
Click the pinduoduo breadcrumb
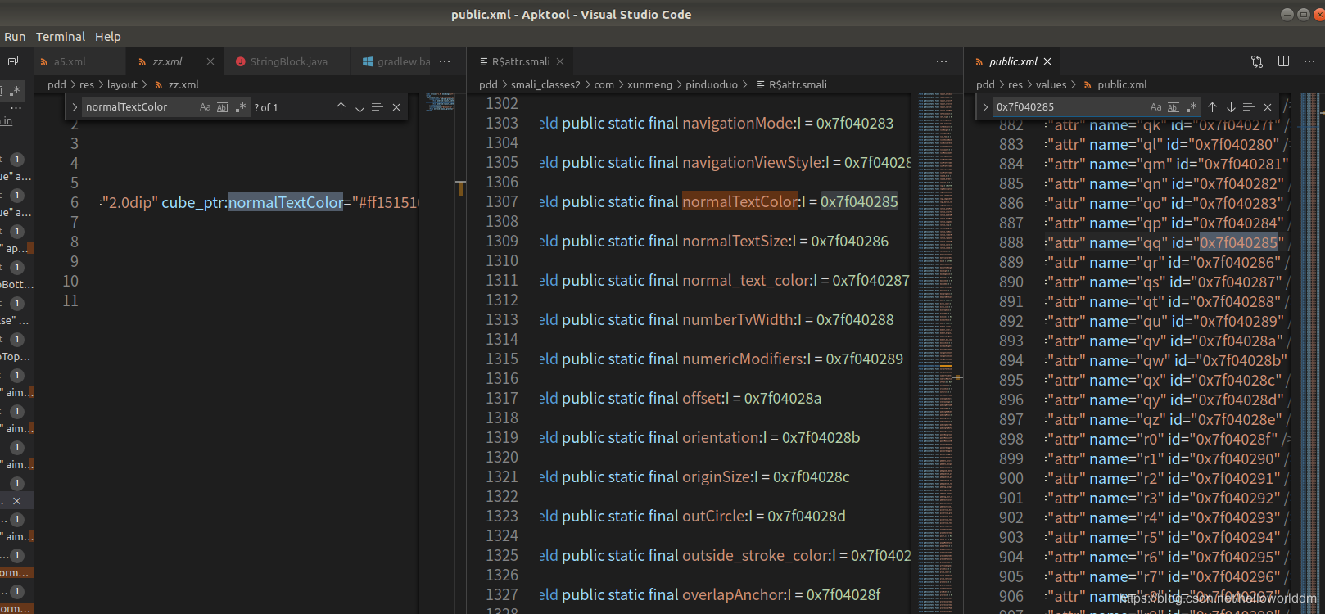pos(712,84)
